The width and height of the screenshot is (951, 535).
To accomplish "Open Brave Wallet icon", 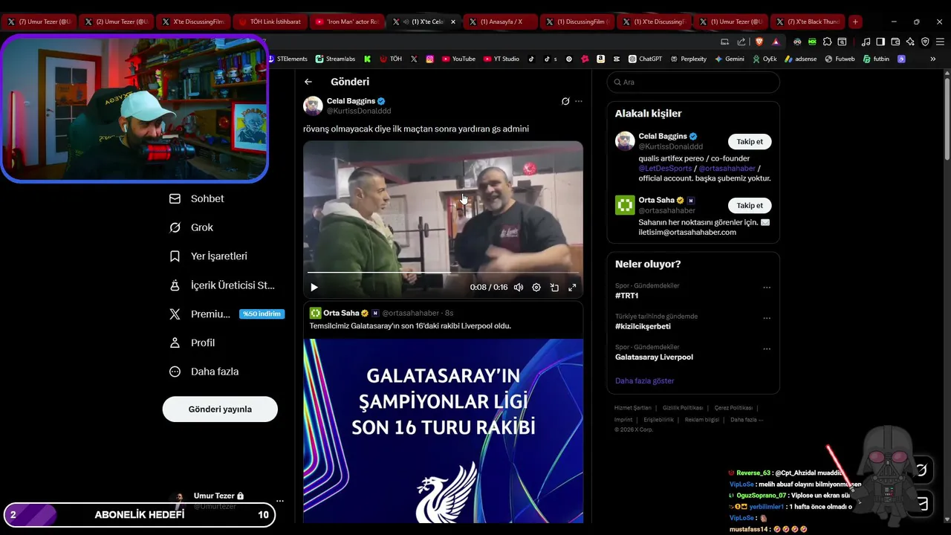I will pyautogui.click(x=895, y=42).
